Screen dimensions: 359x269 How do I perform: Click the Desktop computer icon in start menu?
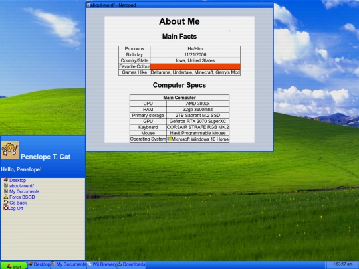click(6, 180)
